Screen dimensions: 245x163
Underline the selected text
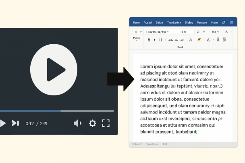click(160, 40)
